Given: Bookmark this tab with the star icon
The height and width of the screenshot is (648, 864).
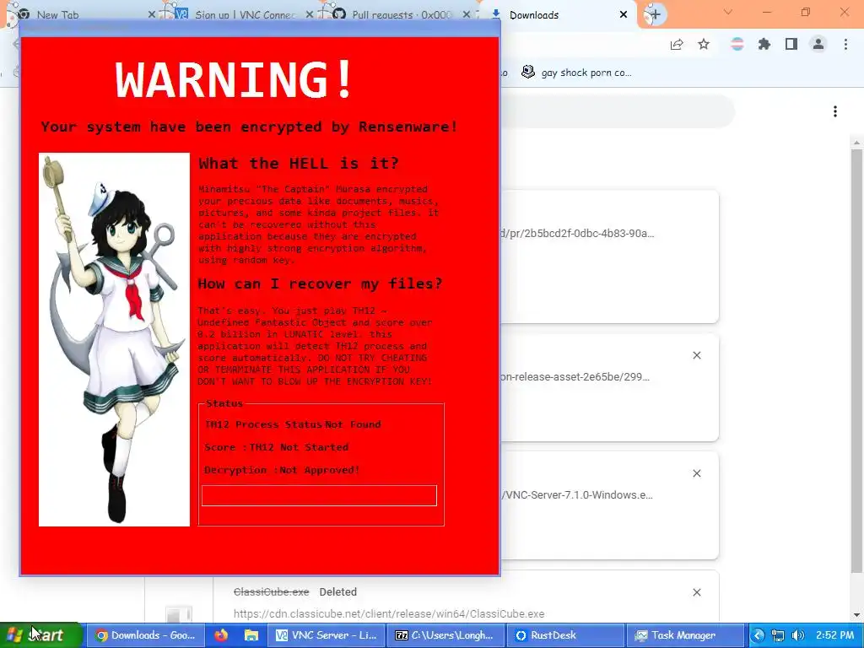Looking at the screenshot, I should (704, 45).
